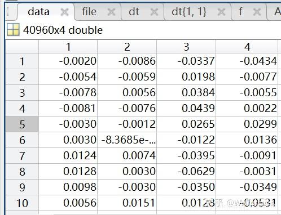281x215 pixels.
Task: Click the 40960x4 double size label
Action: click(63, 30)
